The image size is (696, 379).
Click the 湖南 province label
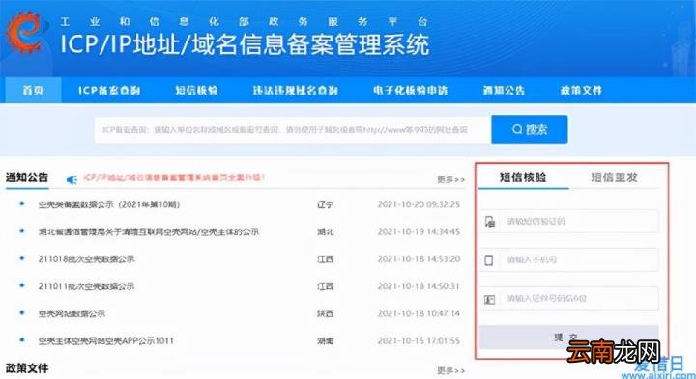(326, 341)
